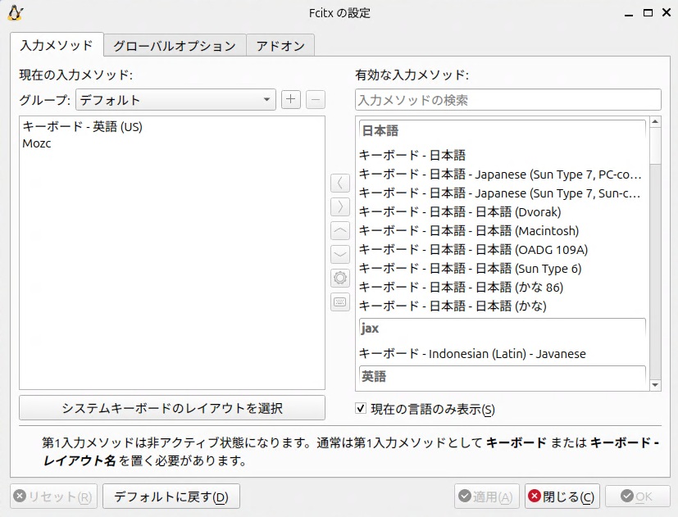This screenshot has width=678, height=517.
Task: Click the scroll down arrow of available list
Action: [x=654, y=384]
